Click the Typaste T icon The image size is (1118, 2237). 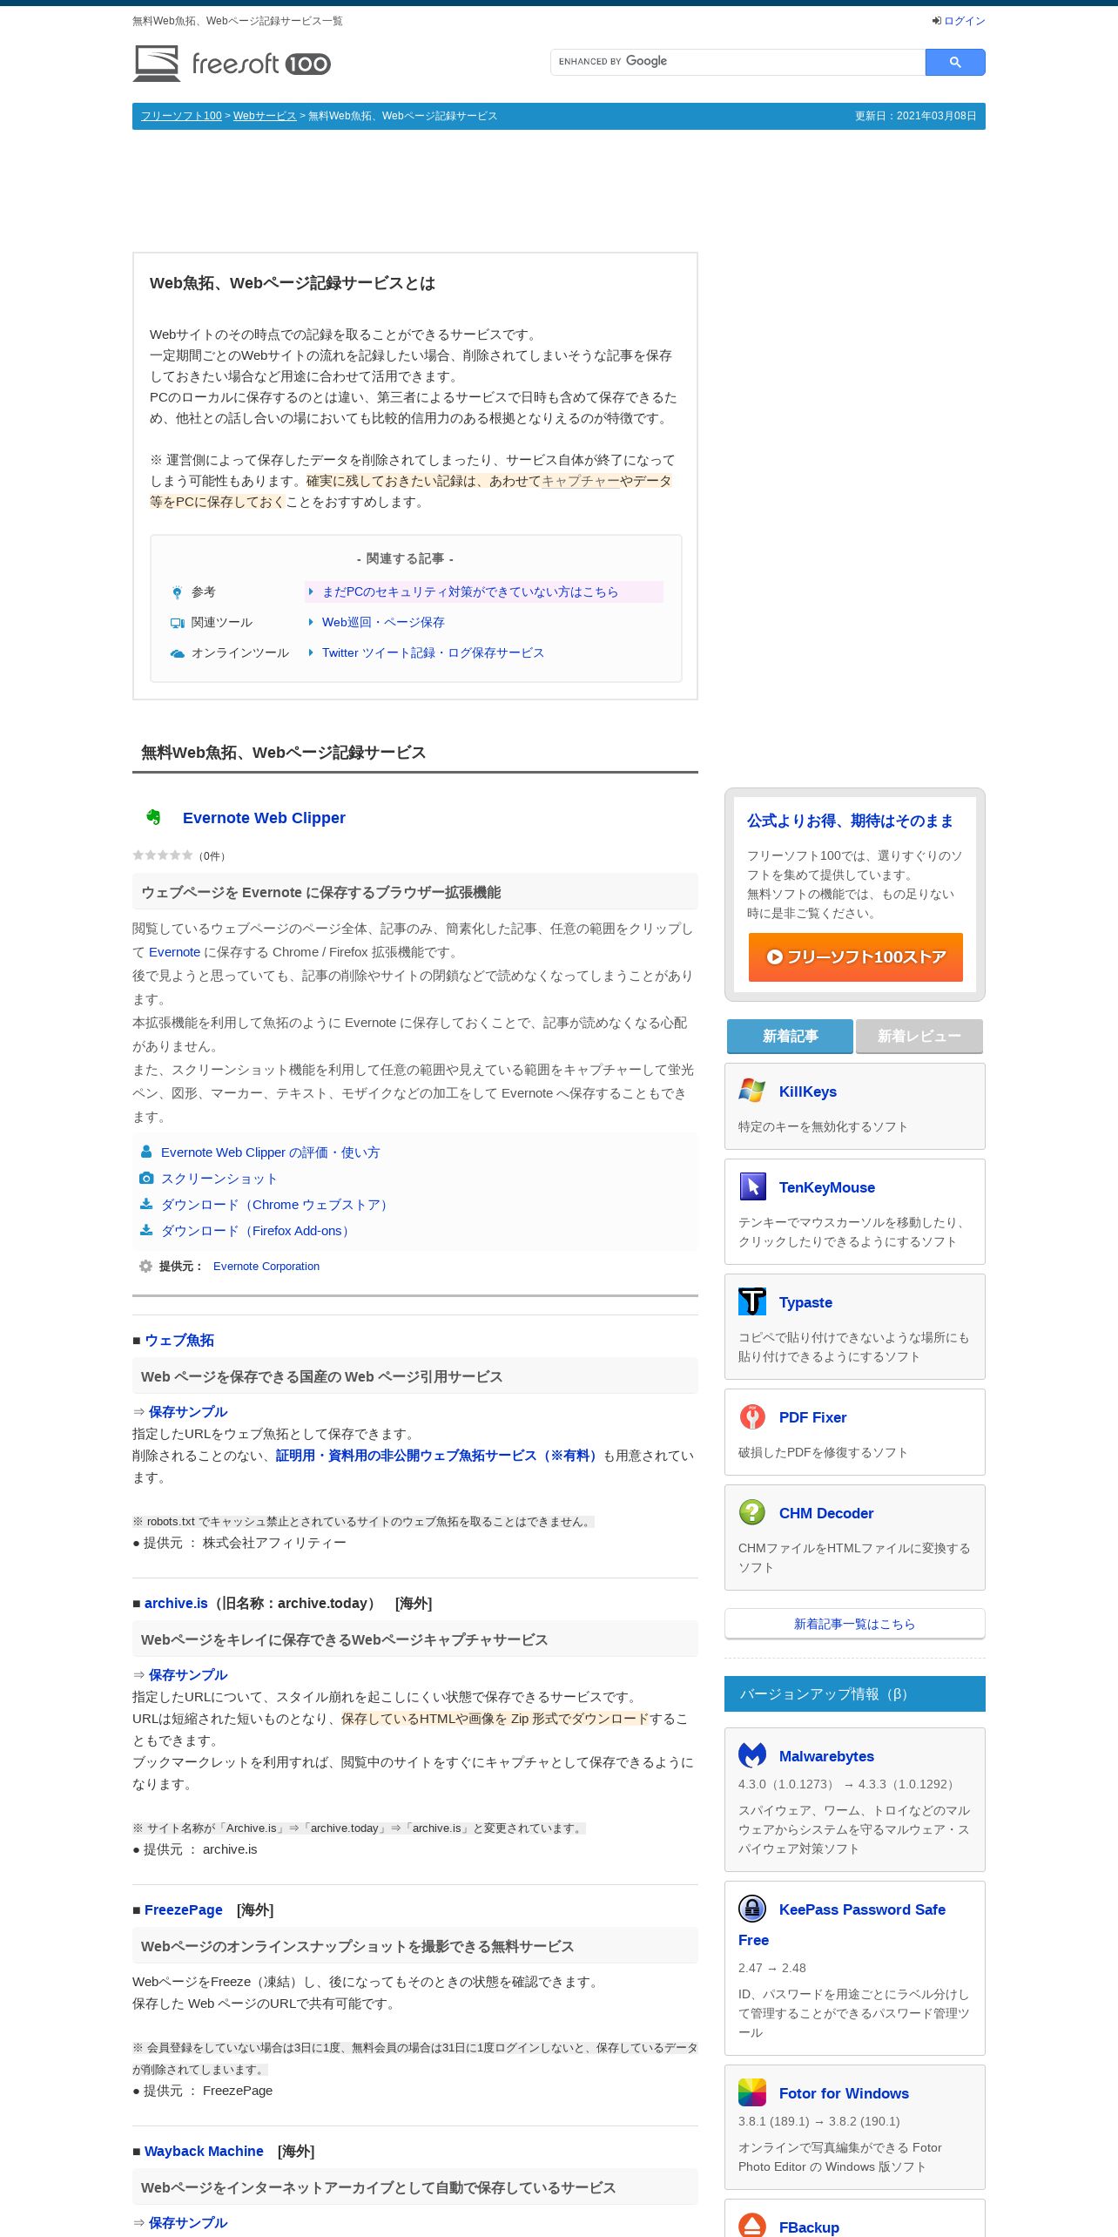point(752,1301)
